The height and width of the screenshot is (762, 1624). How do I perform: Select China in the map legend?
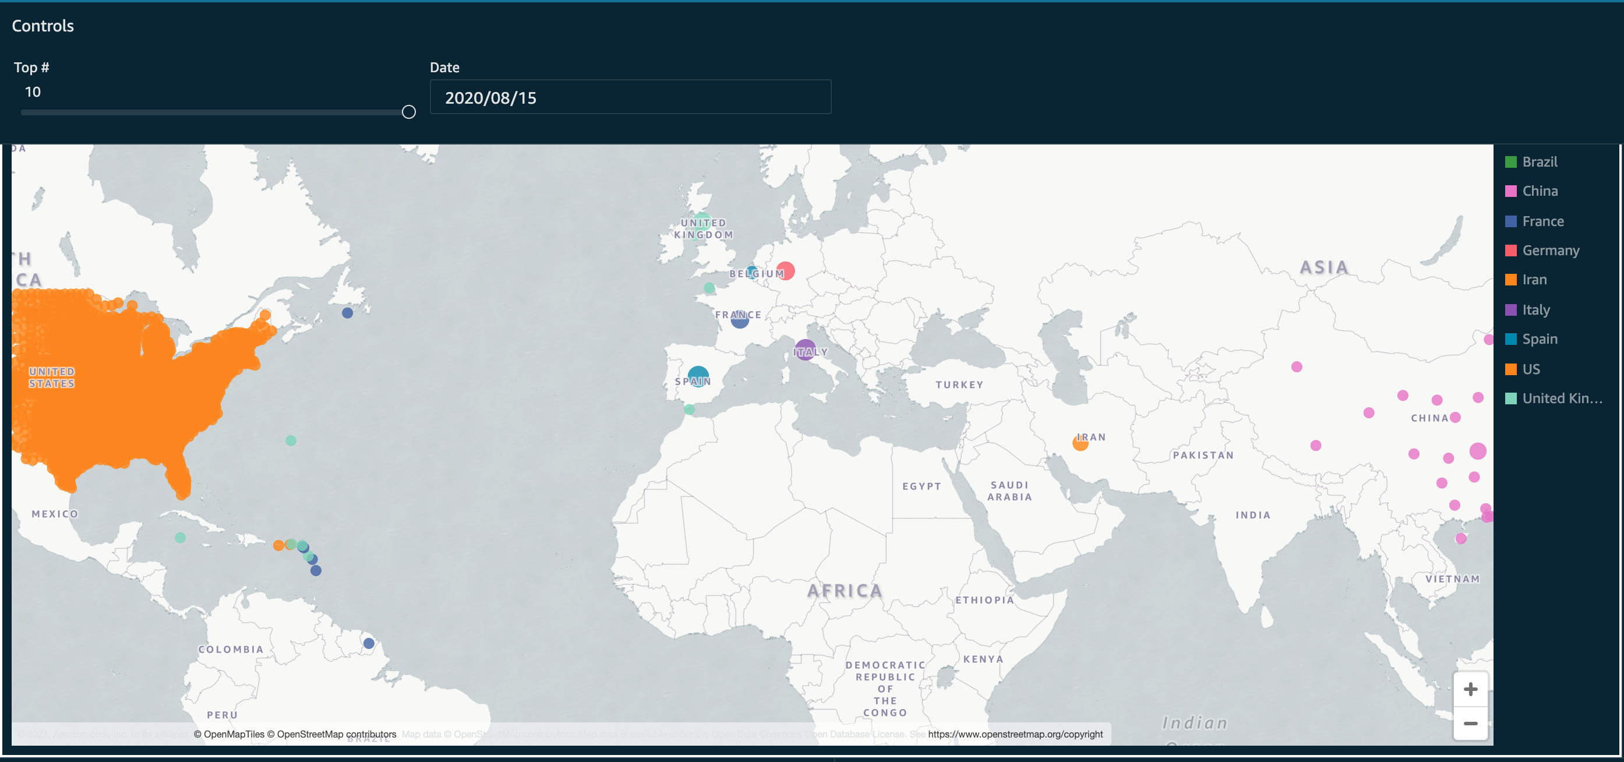pos(1539,191)
